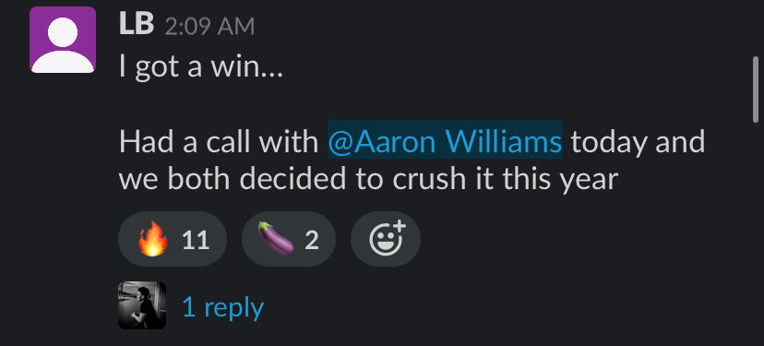The height and width of the screenshot is (346, 764).
Task: Open the replier's photo thumbnail
Action: point(142,305)
